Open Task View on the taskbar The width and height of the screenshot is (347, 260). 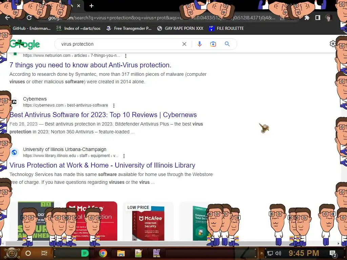tap(44, 253)
